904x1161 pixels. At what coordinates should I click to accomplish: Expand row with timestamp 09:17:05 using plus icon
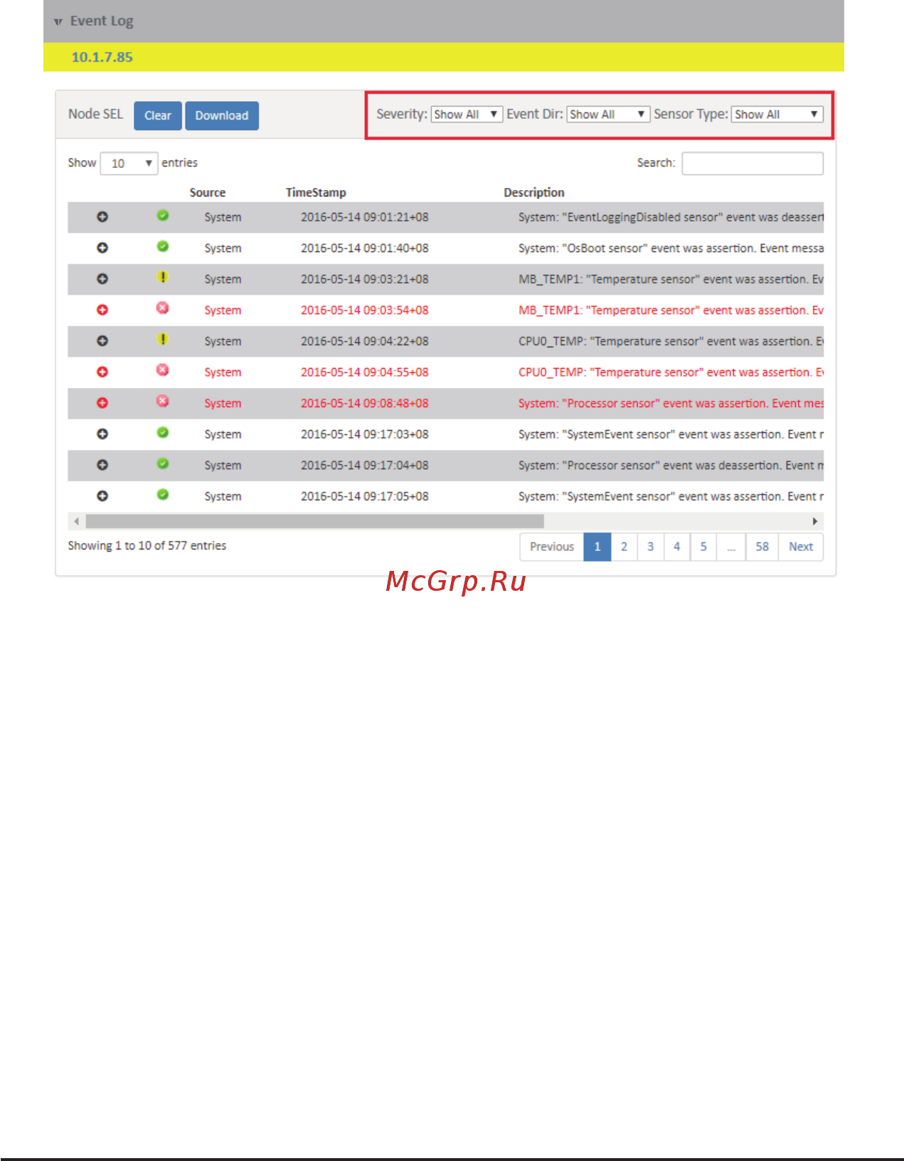tap(102, 496)
